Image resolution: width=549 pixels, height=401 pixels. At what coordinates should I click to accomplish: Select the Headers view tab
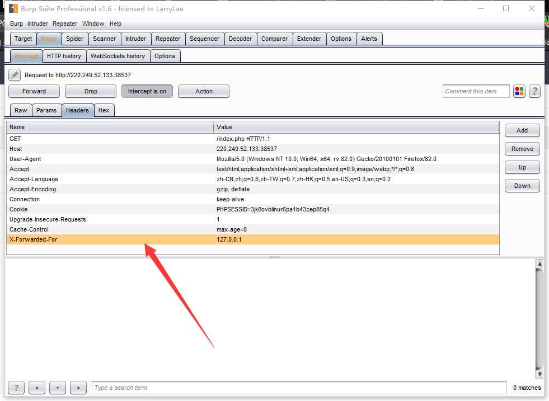click(77, 110)
